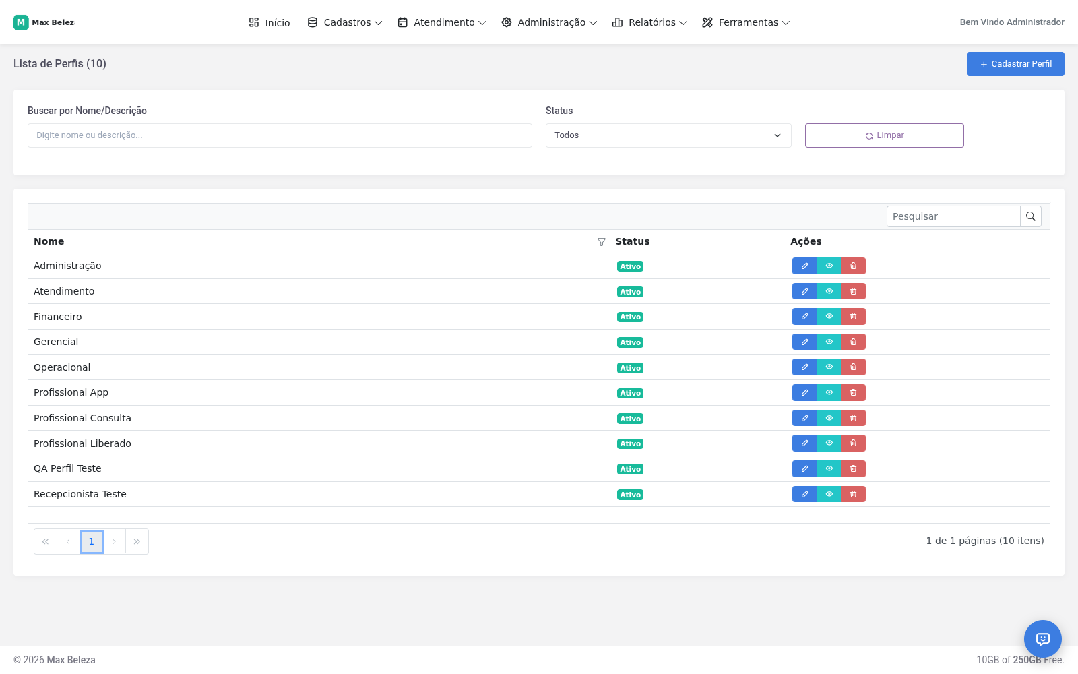
Task: Click the Cadastrar Perfil button
Action: click(1015, 64)
